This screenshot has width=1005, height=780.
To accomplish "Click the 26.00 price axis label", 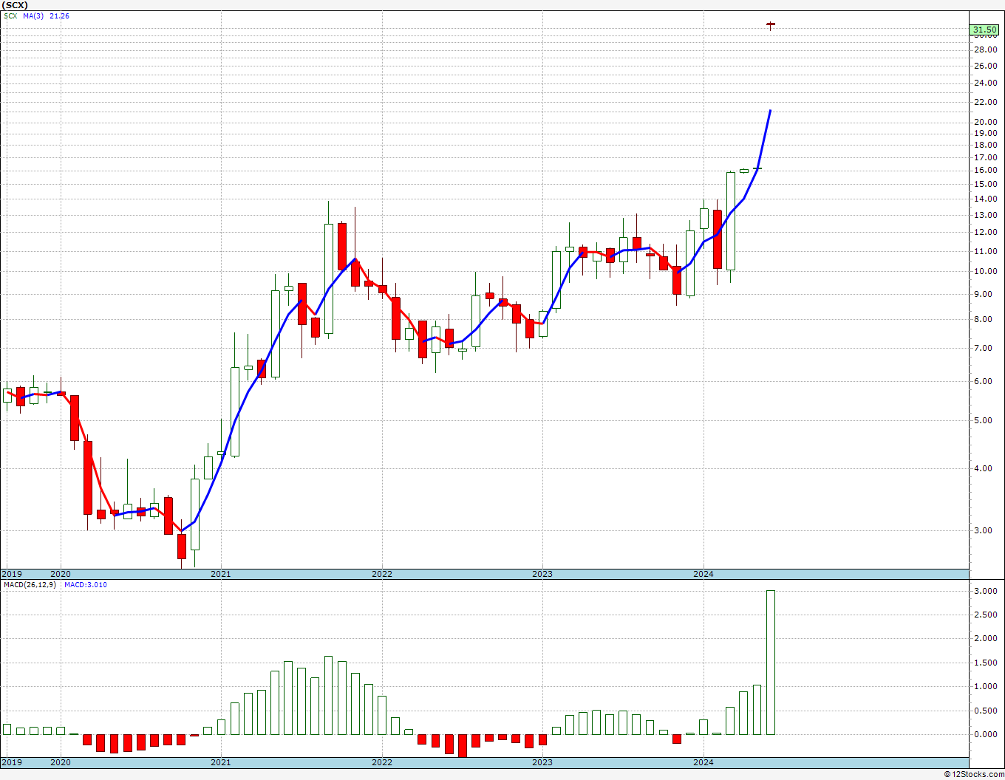I will [985, 66].
